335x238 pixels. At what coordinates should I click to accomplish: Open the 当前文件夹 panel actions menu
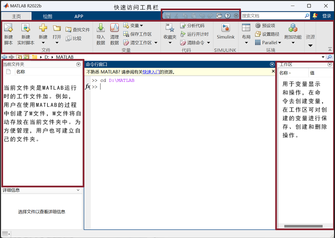(78, 64)
